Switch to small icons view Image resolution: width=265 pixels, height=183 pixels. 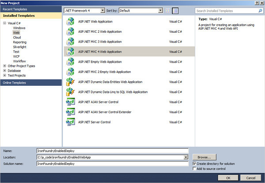tap(168, 11)
